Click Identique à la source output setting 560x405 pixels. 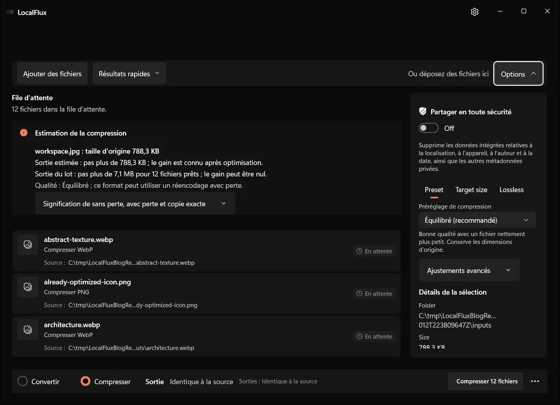tap(202, 382)
